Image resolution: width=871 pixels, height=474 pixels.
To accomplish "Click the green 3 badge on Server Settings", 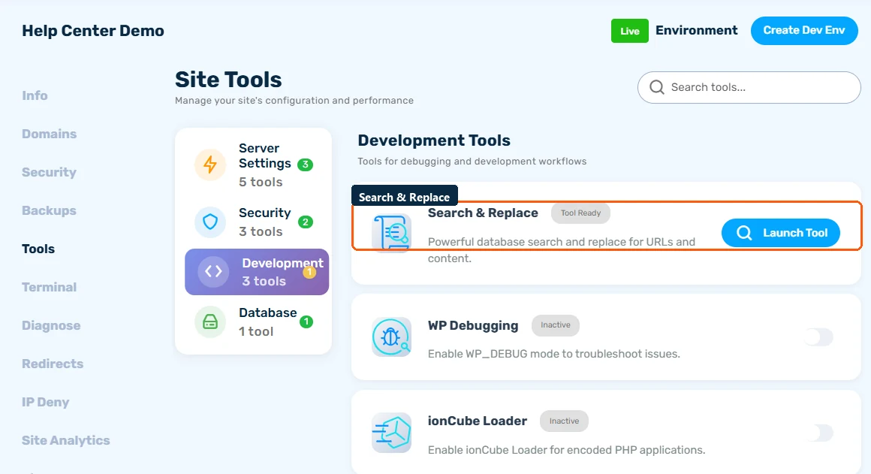I will coord(305,165).
